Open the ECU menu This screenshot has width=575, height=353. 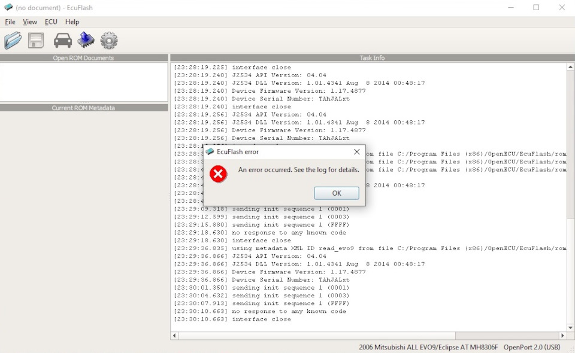pos(51,22)
